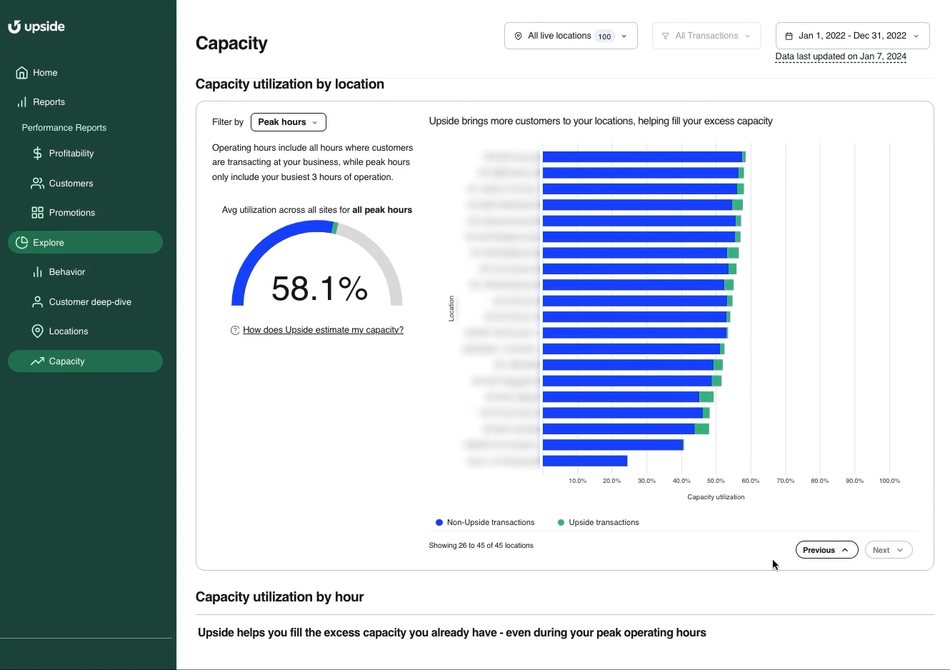The image size is (950, 670).
Task: Click the Reports bar chart icon
Action: [x=22, y=102]
